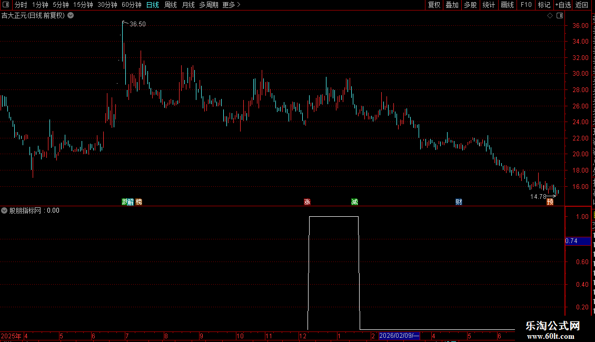Image resolution: width=595 pixels, height=342 pixels.
Task: Click the 解 event marker
Action: pyautogui.click(x=131, y=202)
